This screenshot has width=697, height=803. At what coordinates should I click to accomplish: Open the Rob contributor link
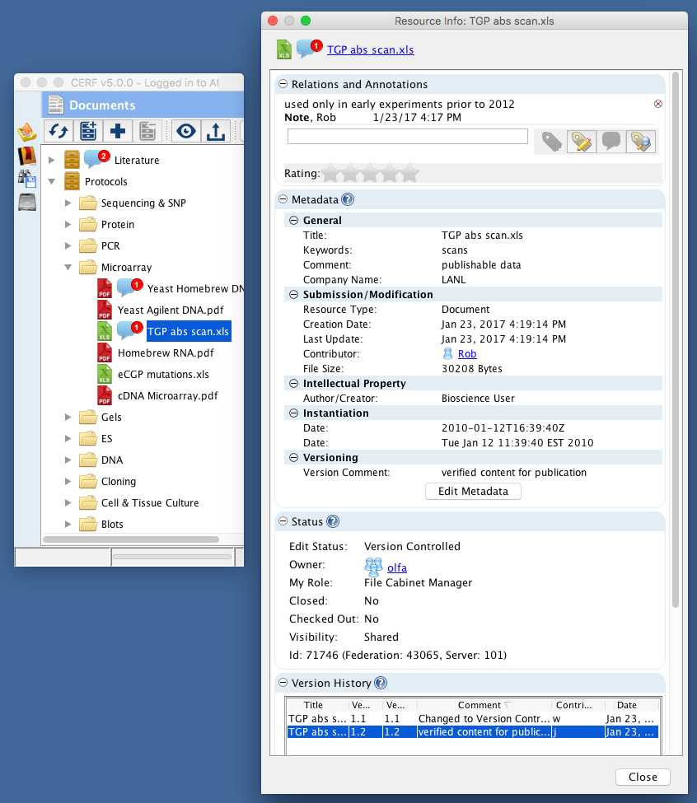467,354
